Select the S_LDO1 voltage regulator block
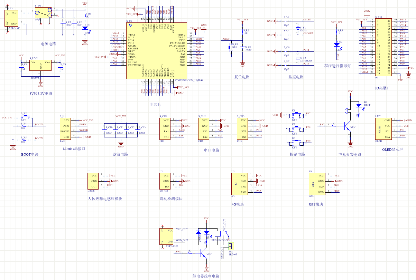 point(41,65)
